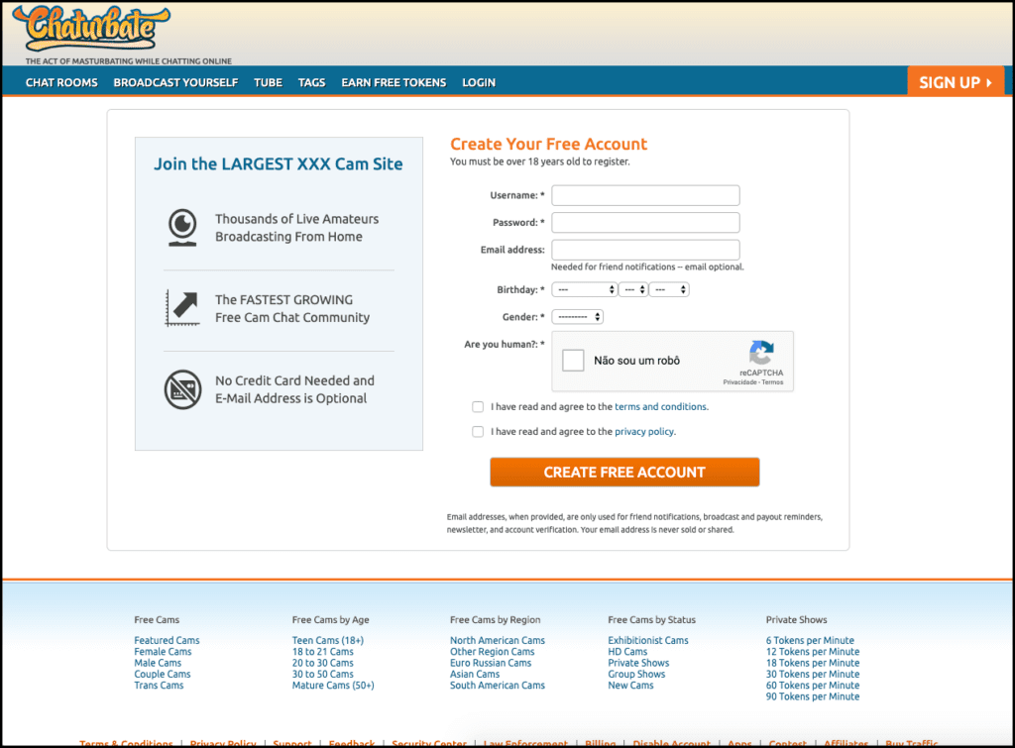Screen dimensions: 1015x748
Task: Open the Asian Cams link
Action: tap(475, 675)
